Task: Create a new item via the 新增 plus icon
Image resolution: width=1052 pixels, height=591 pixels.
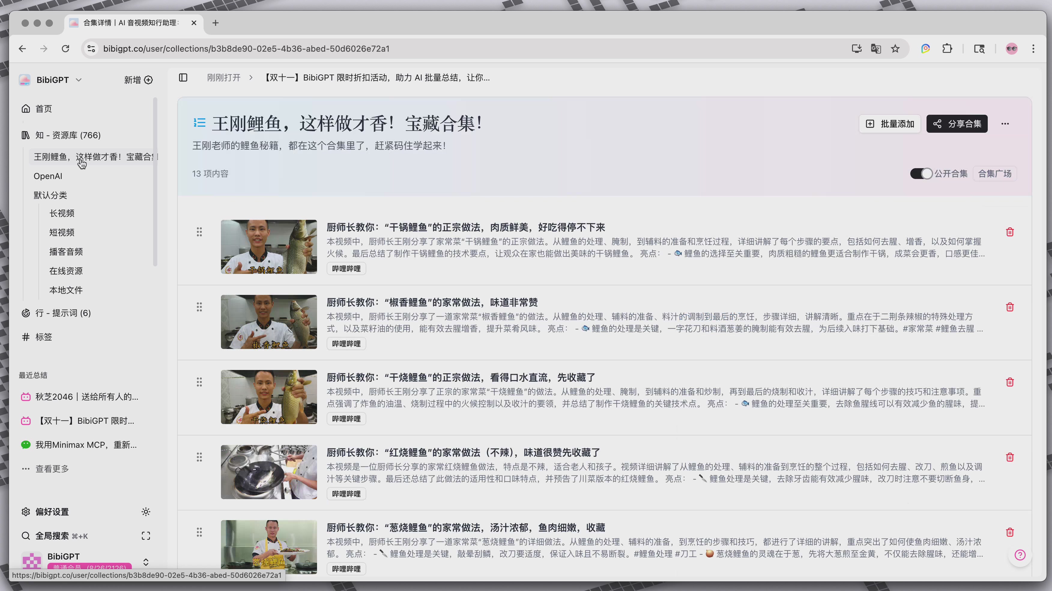Action: (148, 80)
